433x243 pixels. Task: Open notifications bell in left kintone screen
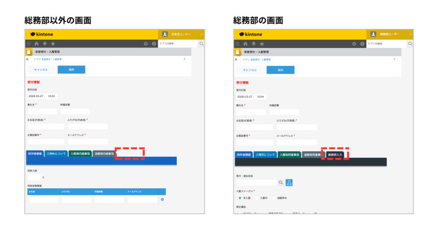45,44
